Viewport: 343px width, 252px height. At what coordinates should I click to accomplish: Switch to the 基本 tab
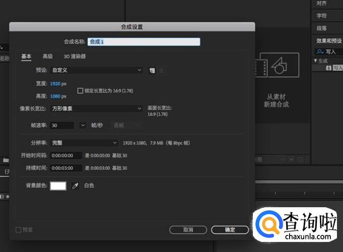26,56
